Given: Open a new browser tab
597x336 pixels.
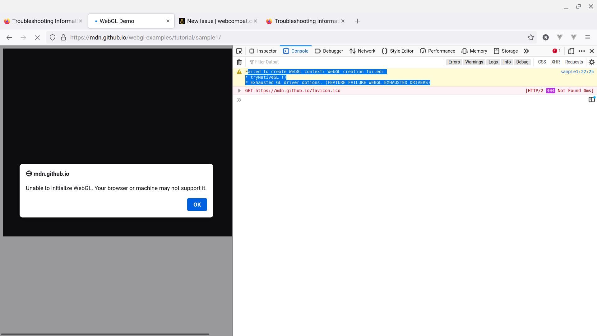Looking at the screenshot, I should (358, 21).
